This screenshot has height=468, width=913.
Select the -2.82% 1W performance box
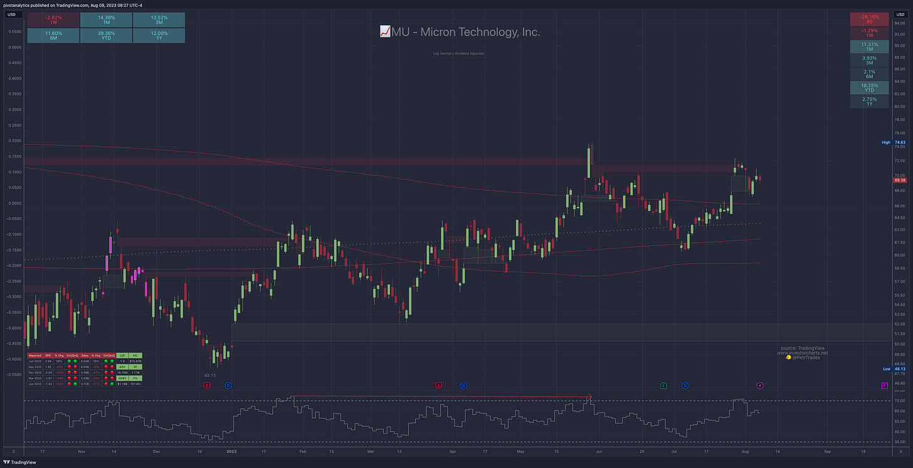pos(53,20)
